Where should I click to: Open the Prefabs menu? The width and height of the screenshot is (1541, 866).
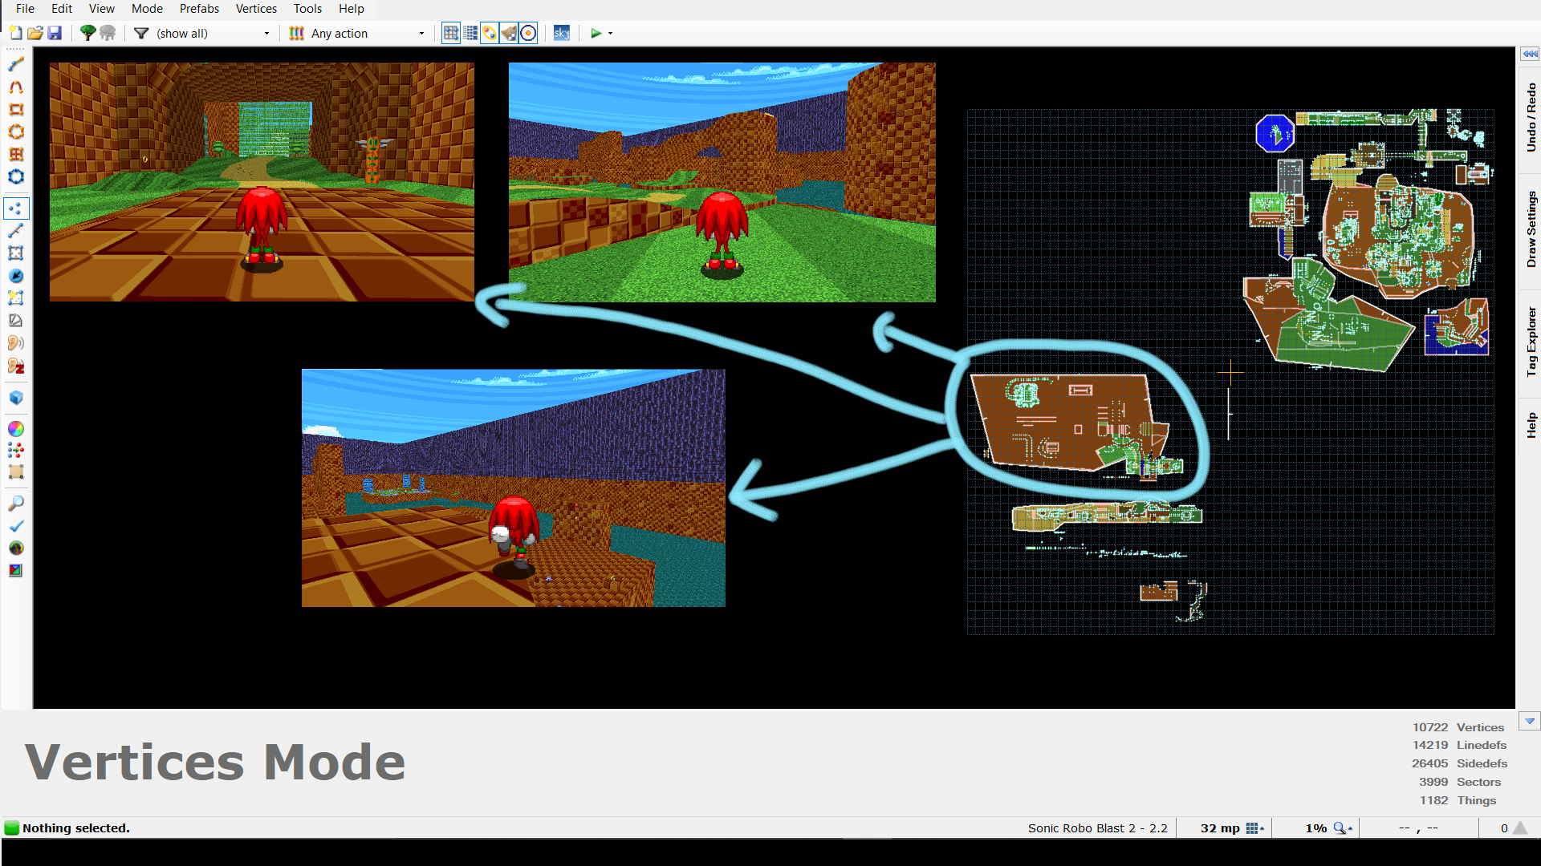click(199, 9)
